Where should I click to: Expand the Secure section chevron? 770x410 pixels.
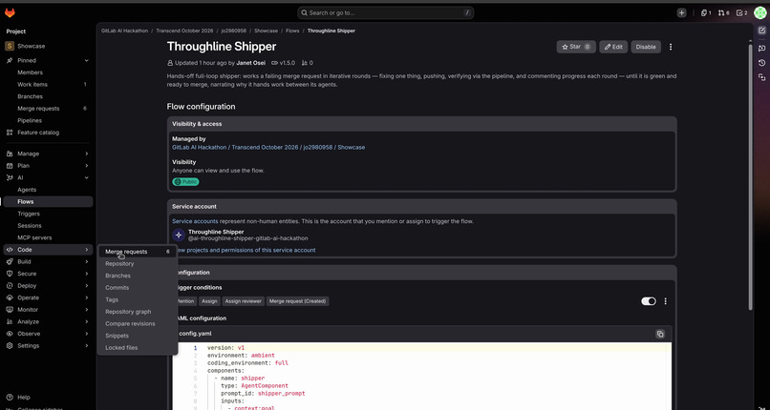[x=86, y=274]
